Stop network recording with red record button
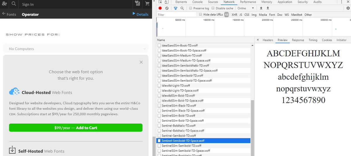 click(160, 8)
